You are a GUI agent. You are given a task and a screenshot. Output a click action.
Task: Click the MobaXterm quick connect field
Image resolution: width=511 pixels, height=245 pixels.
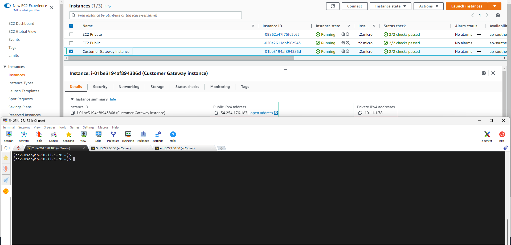[7, 148]
